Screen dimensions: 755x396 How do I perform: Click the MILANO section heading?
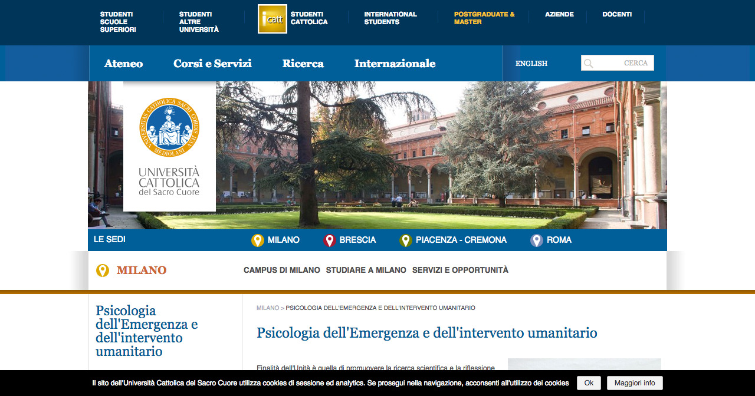142,270
